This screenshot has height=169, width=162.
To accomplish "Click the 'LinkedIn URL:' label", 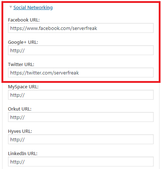I will click(23, 153).
